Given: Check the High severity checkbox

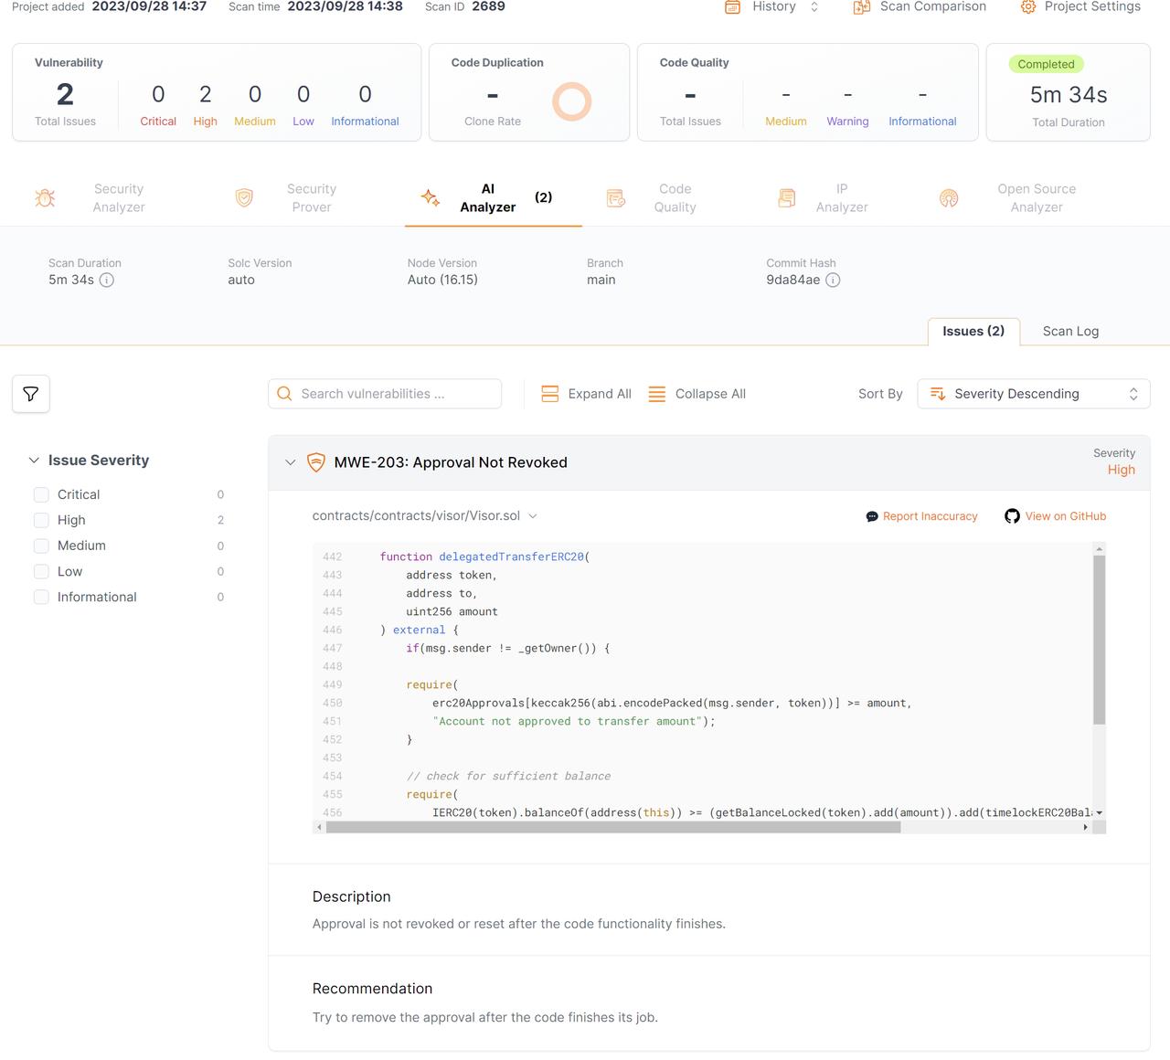Looking at the screenshot, I should pos(41,520).
